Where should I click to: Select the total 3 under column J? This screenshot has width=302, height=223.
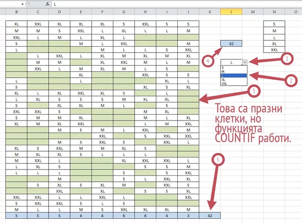click(x=188, y=216)
